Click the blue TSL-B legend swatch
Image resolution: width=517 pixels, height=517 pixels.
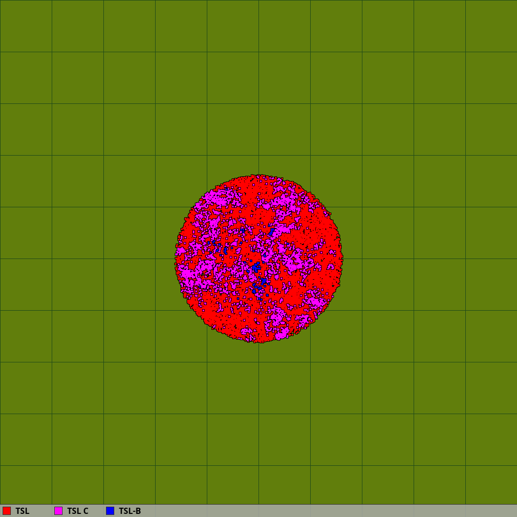point(110,511)
